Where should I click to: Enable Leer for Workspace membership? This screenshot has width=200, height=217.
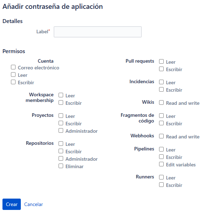(x=61, y=95)
